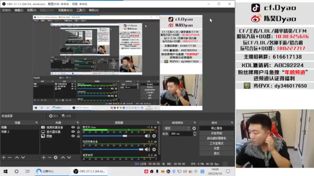Viewport: 314px width, 176px height.
Task: Open 麦克风/Aux mixer settings gear
Action: coord(154,136)
